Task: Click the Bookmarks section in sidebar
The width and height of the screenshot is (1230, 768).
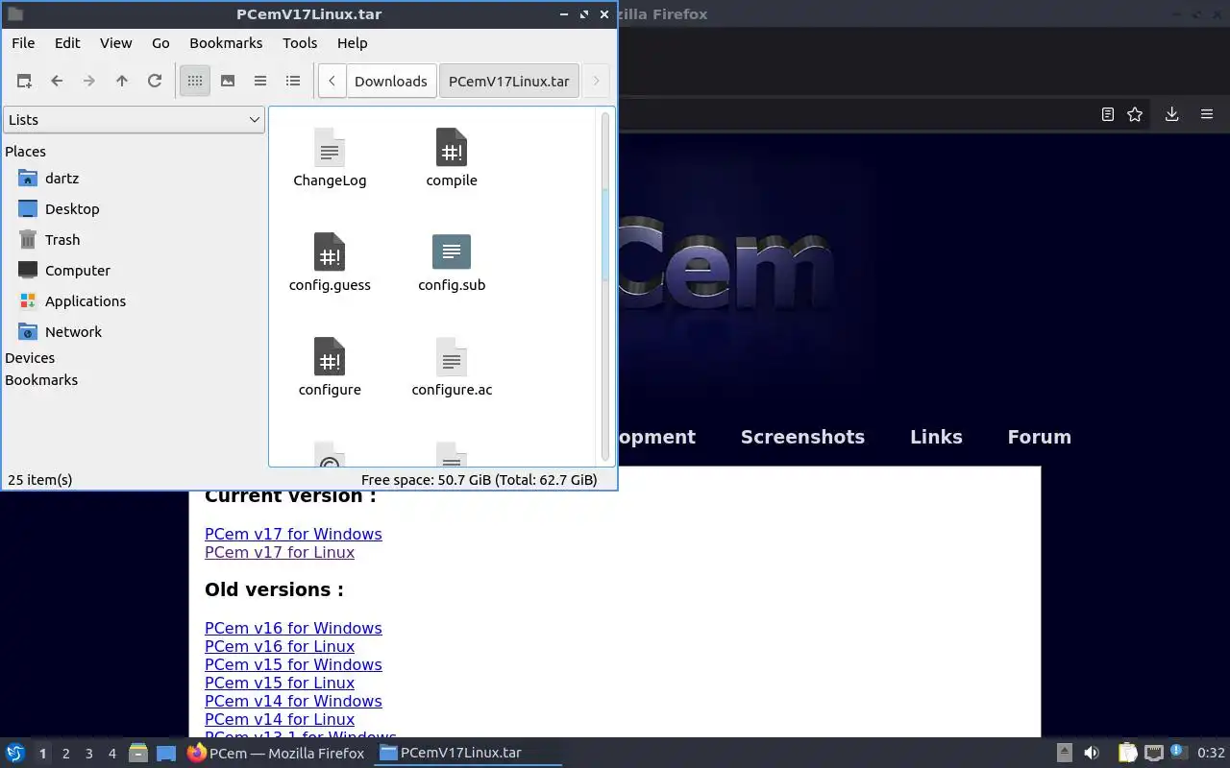Action: click(41, 380)
